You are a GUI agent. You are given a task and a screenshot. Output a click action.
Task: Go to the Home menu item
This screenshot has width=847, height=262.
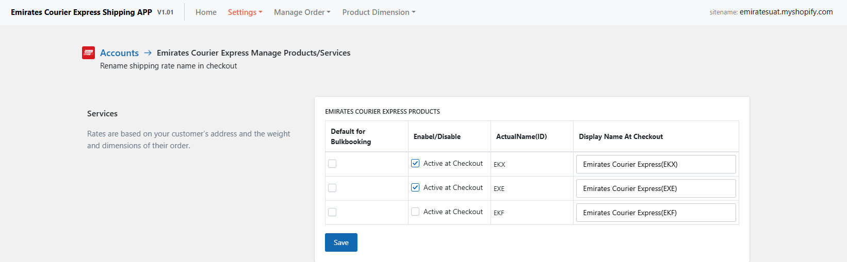click(x=206, y=12)
